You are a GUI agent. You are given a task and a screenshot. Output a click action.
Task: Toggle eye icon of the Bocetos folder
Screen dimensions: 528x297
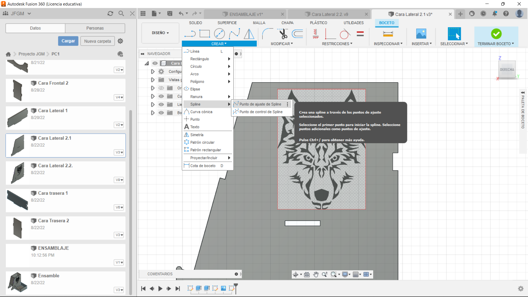pyautogui.click(x=161, y=113)
